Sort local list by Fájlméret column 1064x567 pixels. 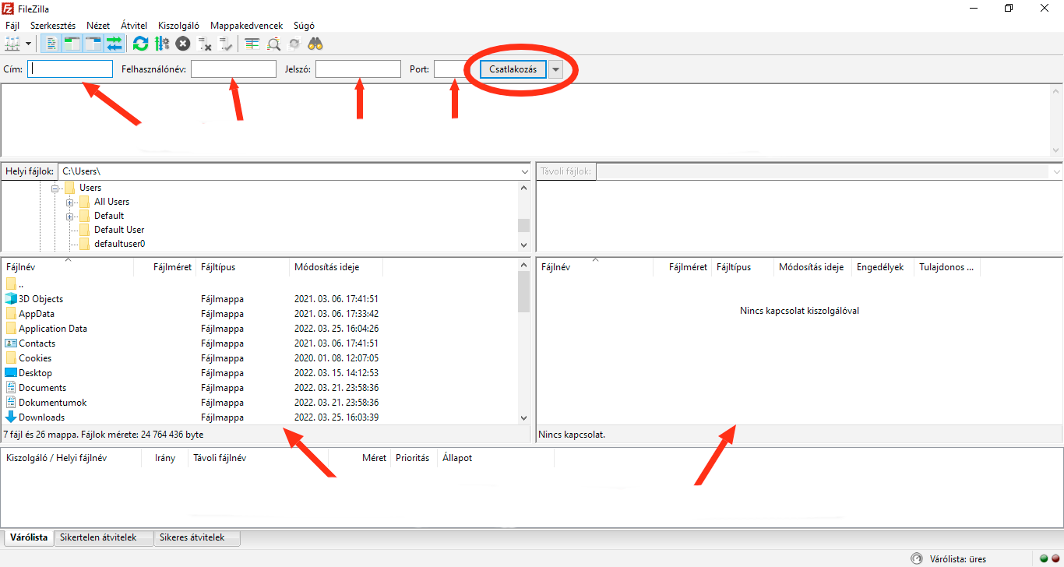(164, 267)
